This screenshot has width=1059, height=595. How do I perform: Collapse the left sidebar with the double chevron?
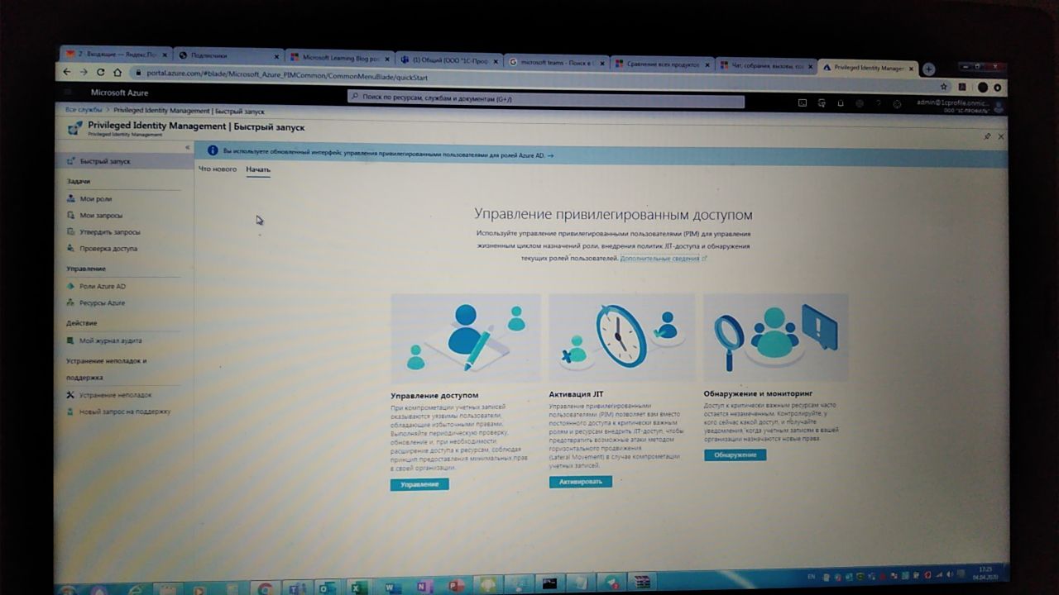pyautogui.click(x=187, y=147)
